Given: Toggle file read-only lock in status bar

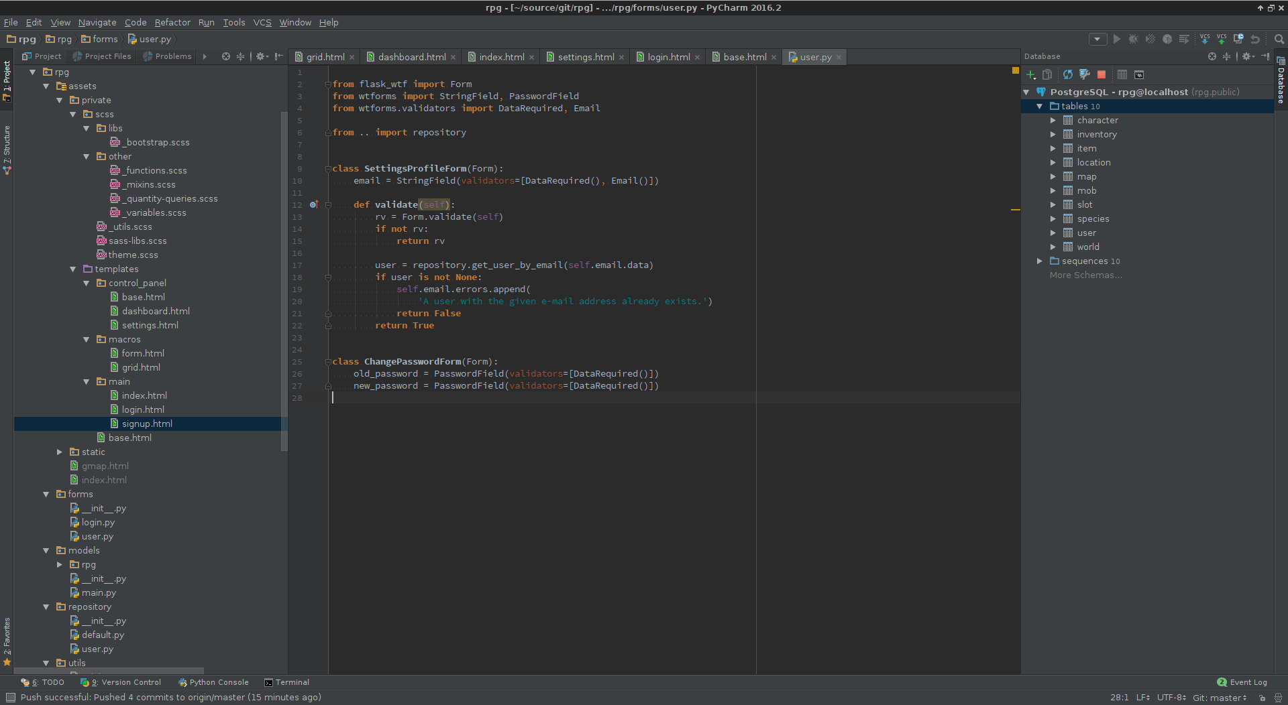Looking at the screenshot, I should pyautogui.click(x=1262, y=698).
